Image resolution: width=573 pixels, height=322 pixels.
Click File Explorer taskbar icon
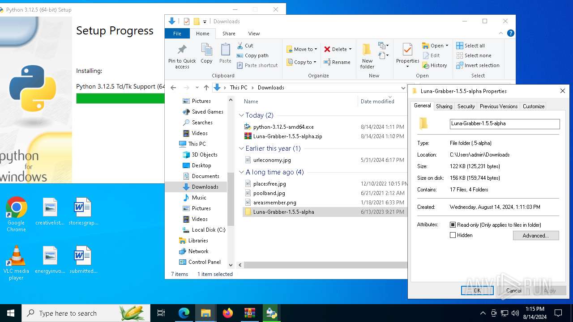(x=206, y=313)
